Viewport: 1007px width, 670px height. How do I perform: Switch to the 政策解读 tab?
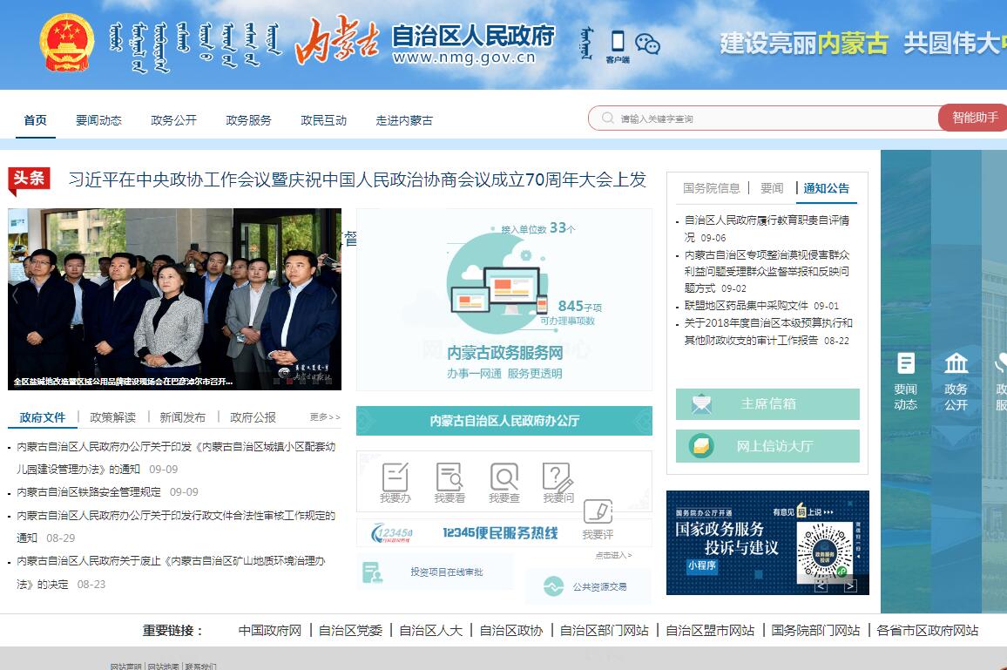pyautogui.click(x=112, y=417)
